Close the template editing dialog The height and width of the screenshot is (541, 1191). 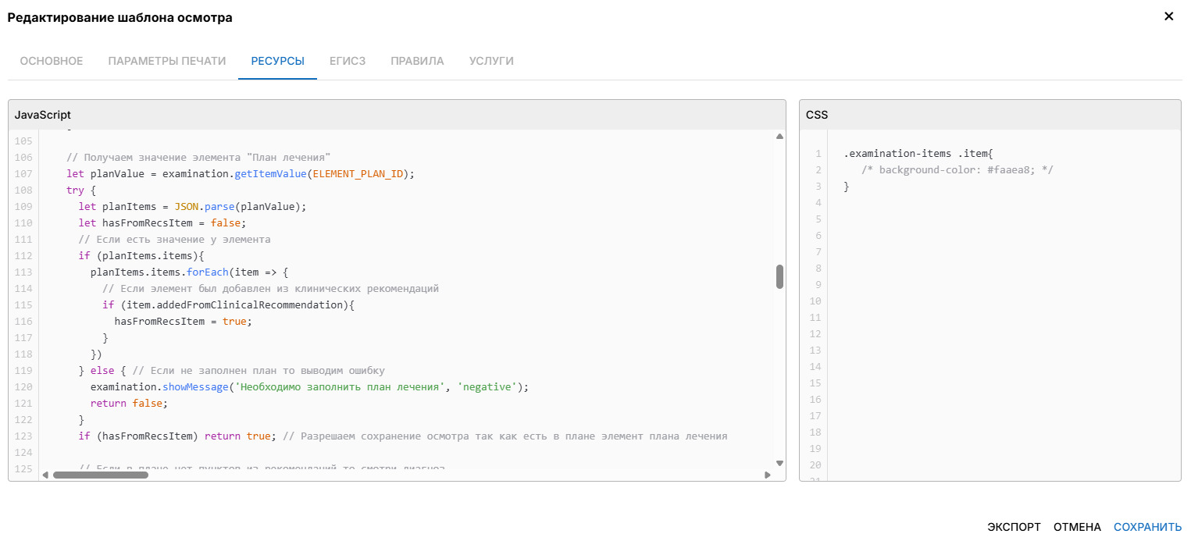(1168, 16)
